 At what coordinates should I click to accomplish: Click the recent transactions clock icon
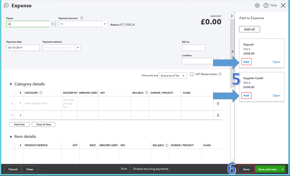6,5
